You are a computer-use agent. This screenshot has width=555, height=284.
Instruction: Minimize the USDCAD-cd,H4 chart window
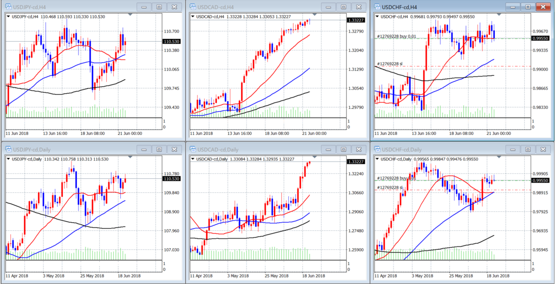329,7
